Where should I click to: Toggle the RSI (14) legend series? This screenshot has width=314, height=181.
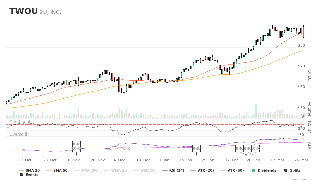(173, 170)
